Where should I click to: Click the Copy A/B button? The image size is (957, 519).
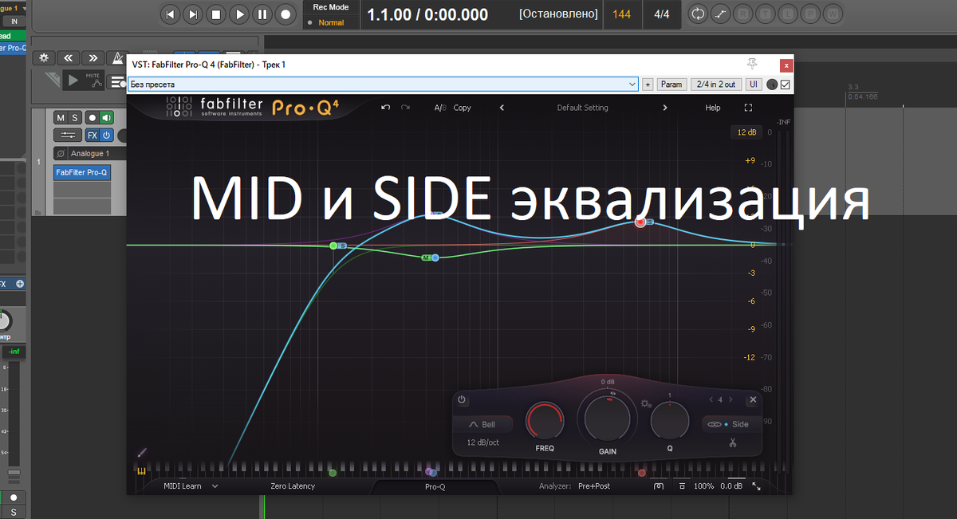463,108
